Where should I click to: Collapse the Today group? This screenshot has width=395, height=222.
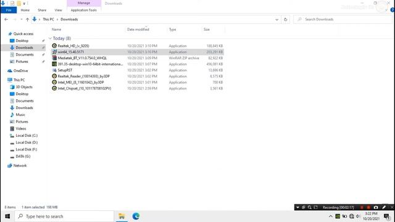pyautogui.click(x=50, y=38)
